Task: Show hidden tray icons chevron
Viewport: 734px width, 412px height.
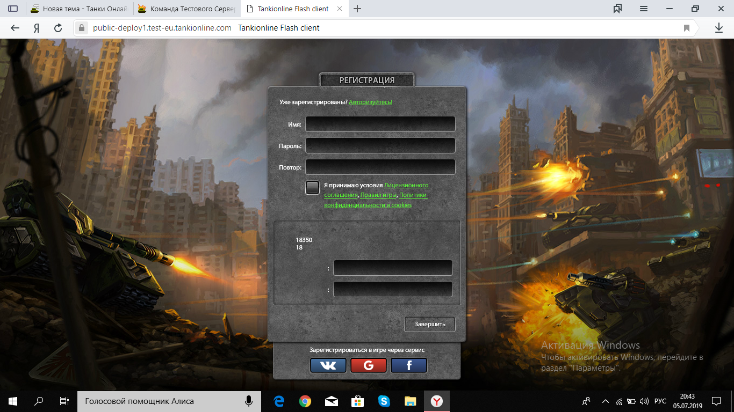Action: [x=606, y=401]
